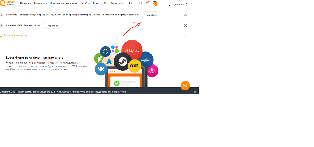Open the Переводы section

tap(40, 3)
